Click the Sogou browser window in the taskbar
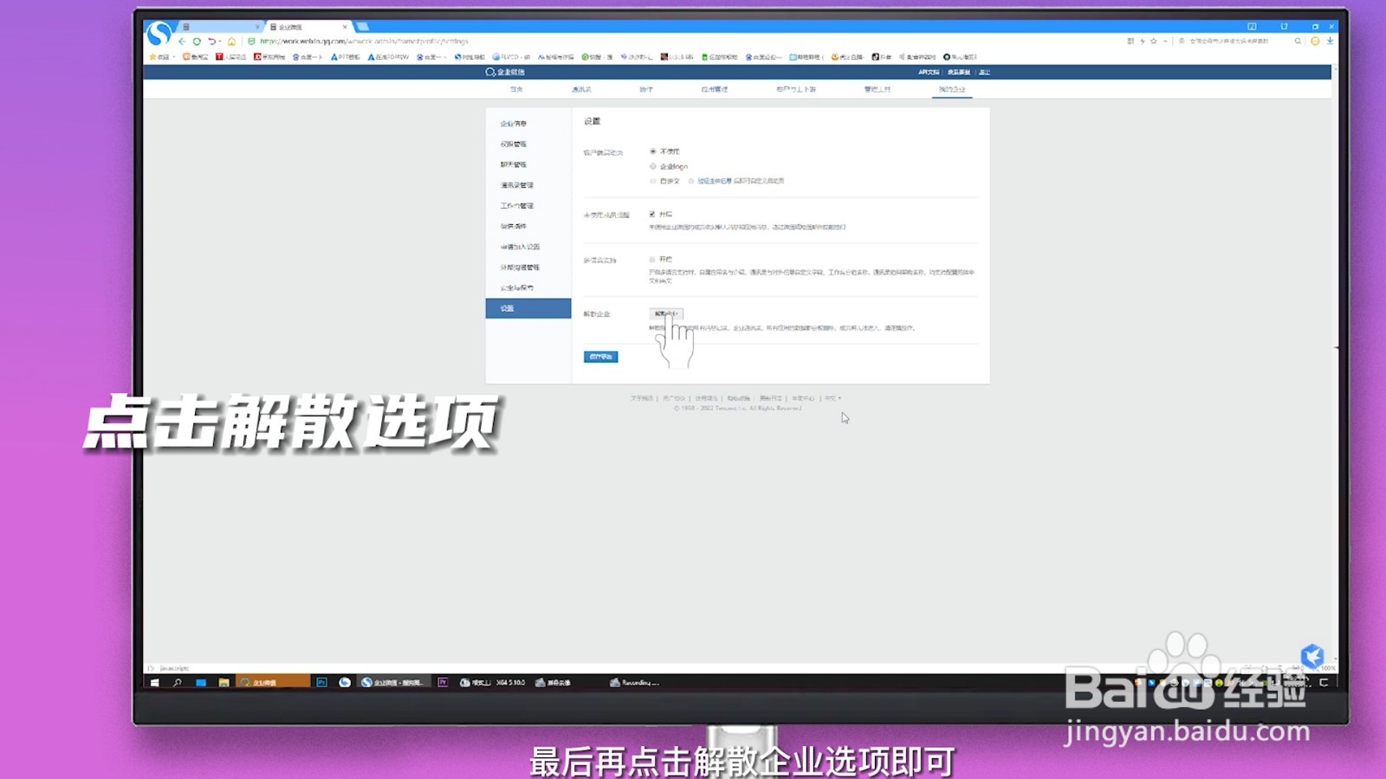The image size is (1386, 779). [x=393, y=682]
